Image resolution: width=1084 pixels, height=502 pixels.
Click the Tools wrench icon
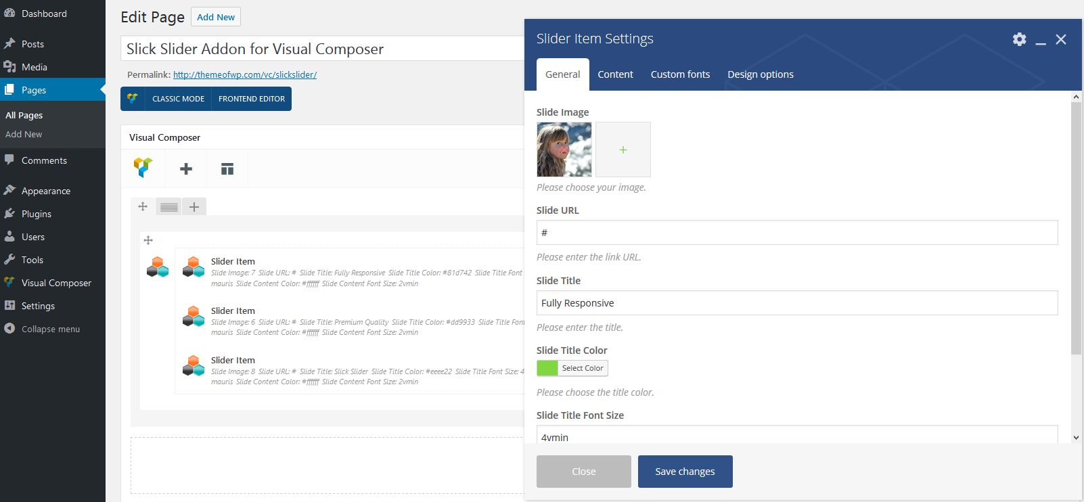pyautogui.click(x=9, y=260)
